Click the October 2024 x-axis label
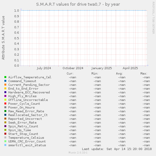This screenshot has width=156, height=156. [x=73, y=68]
